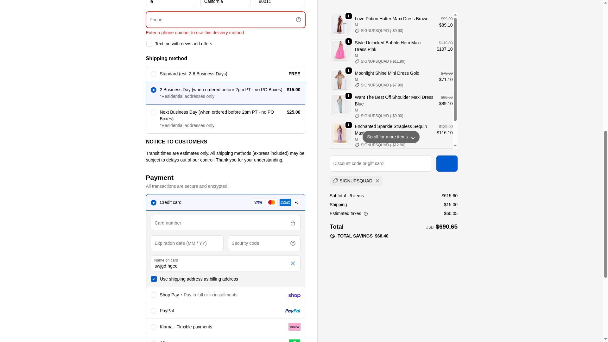Click the security code help icon
The height and width of the screenshot is (342, 608).
[x=293, y=243]
